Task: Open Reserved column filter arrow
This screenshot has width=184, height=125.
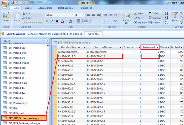Action: pyautogui.click(x=157, y=48)
